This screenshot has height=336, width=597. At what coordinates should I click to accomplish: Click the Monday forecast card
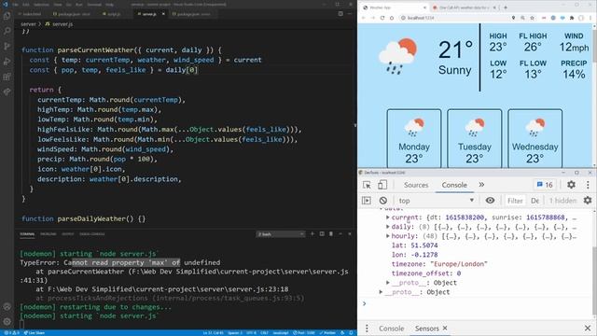coord(414,138)
